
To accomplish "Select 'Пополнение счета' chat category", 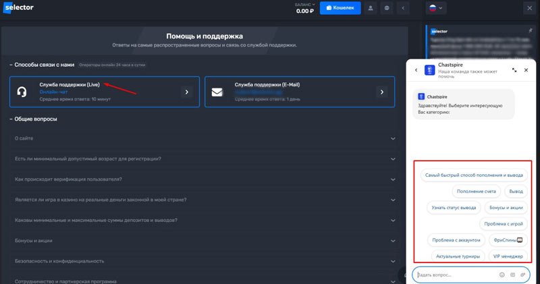I will pos(475,192).
